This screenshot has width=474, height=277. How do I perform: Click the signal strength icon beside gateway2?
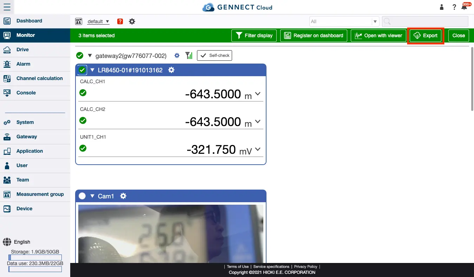pyautogui.click(x=189, y=55)
